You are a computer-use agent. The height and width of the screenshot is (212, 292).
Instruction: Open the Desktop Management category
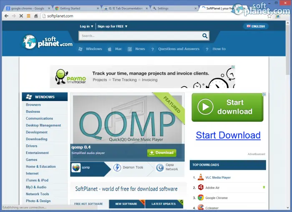tap(43, 125)
